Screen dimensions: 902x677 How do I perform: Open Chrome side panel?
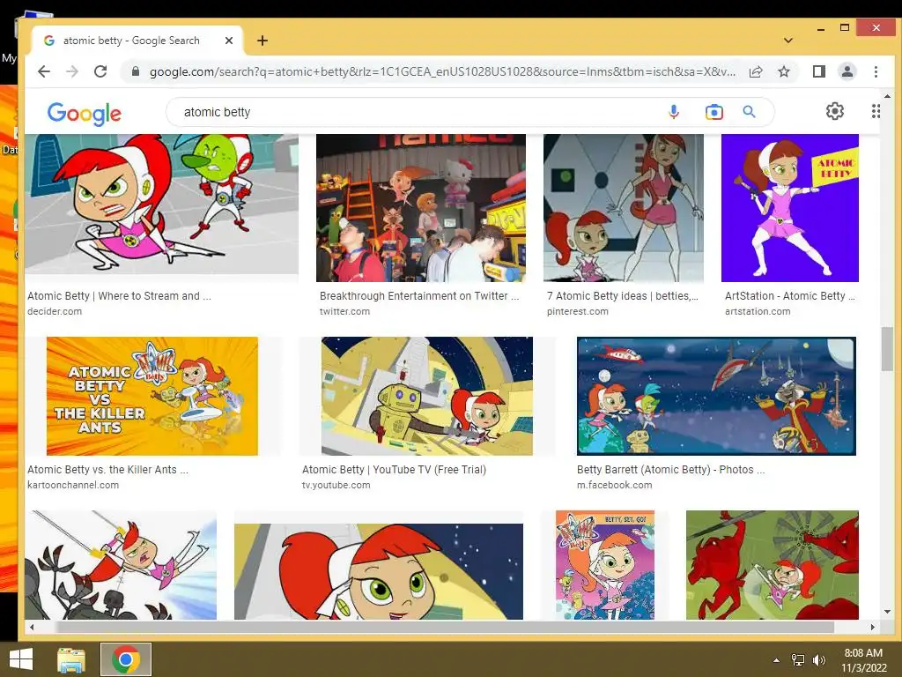[x=818, y=71]
